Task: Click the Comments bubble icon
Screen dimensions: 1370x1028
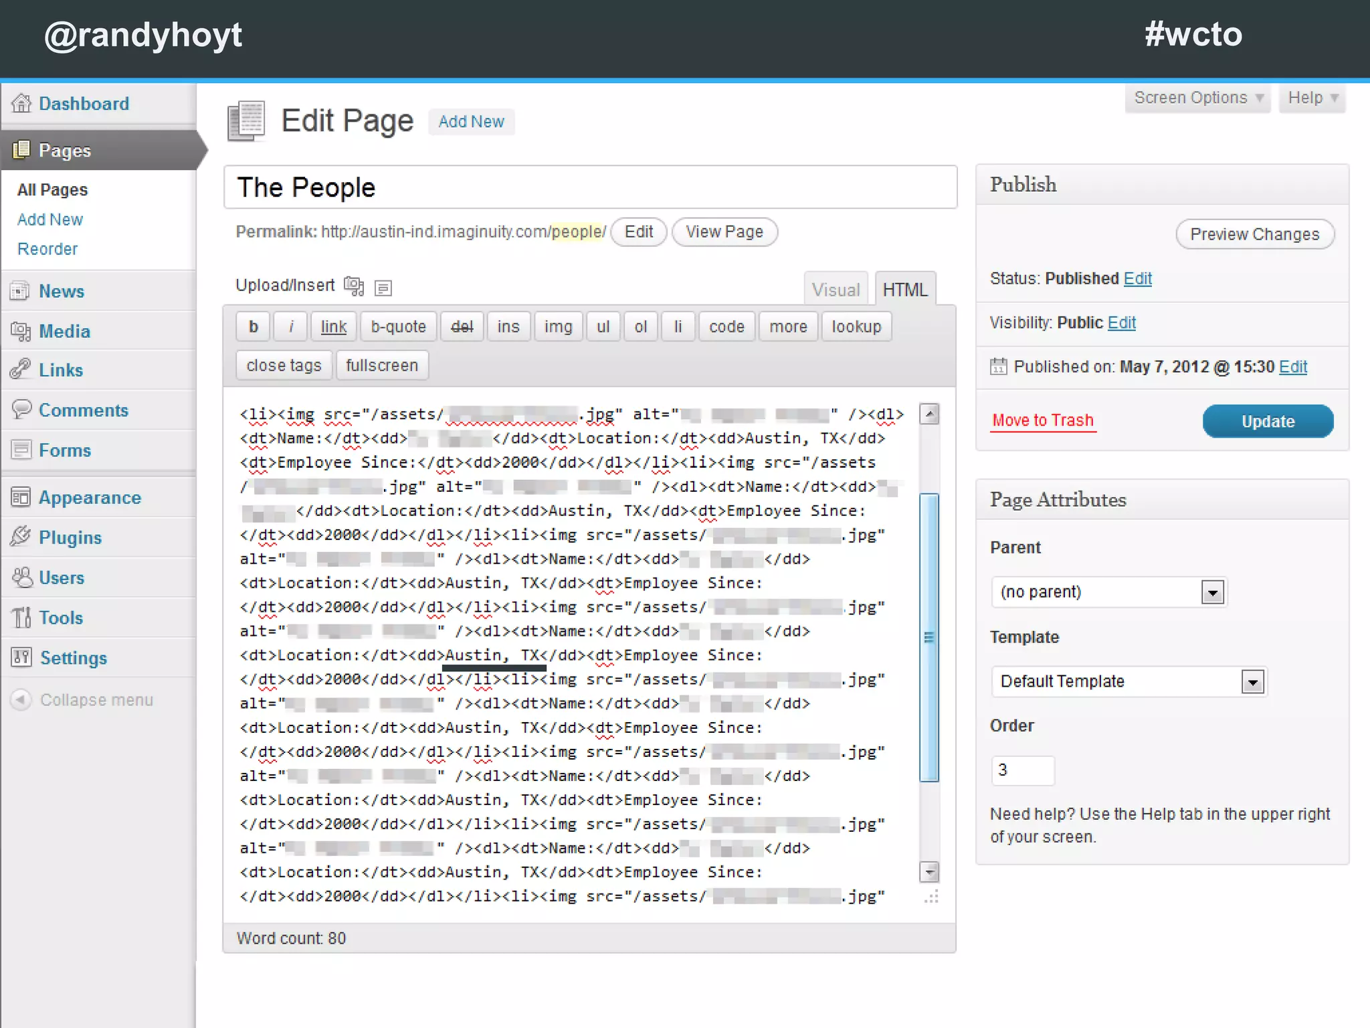Action: tap(21, 409)
